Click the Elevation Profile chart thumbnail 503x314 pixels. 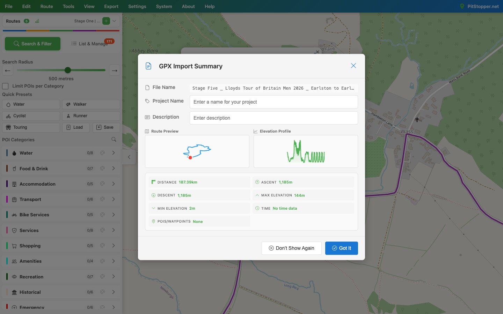coord(306,151)
